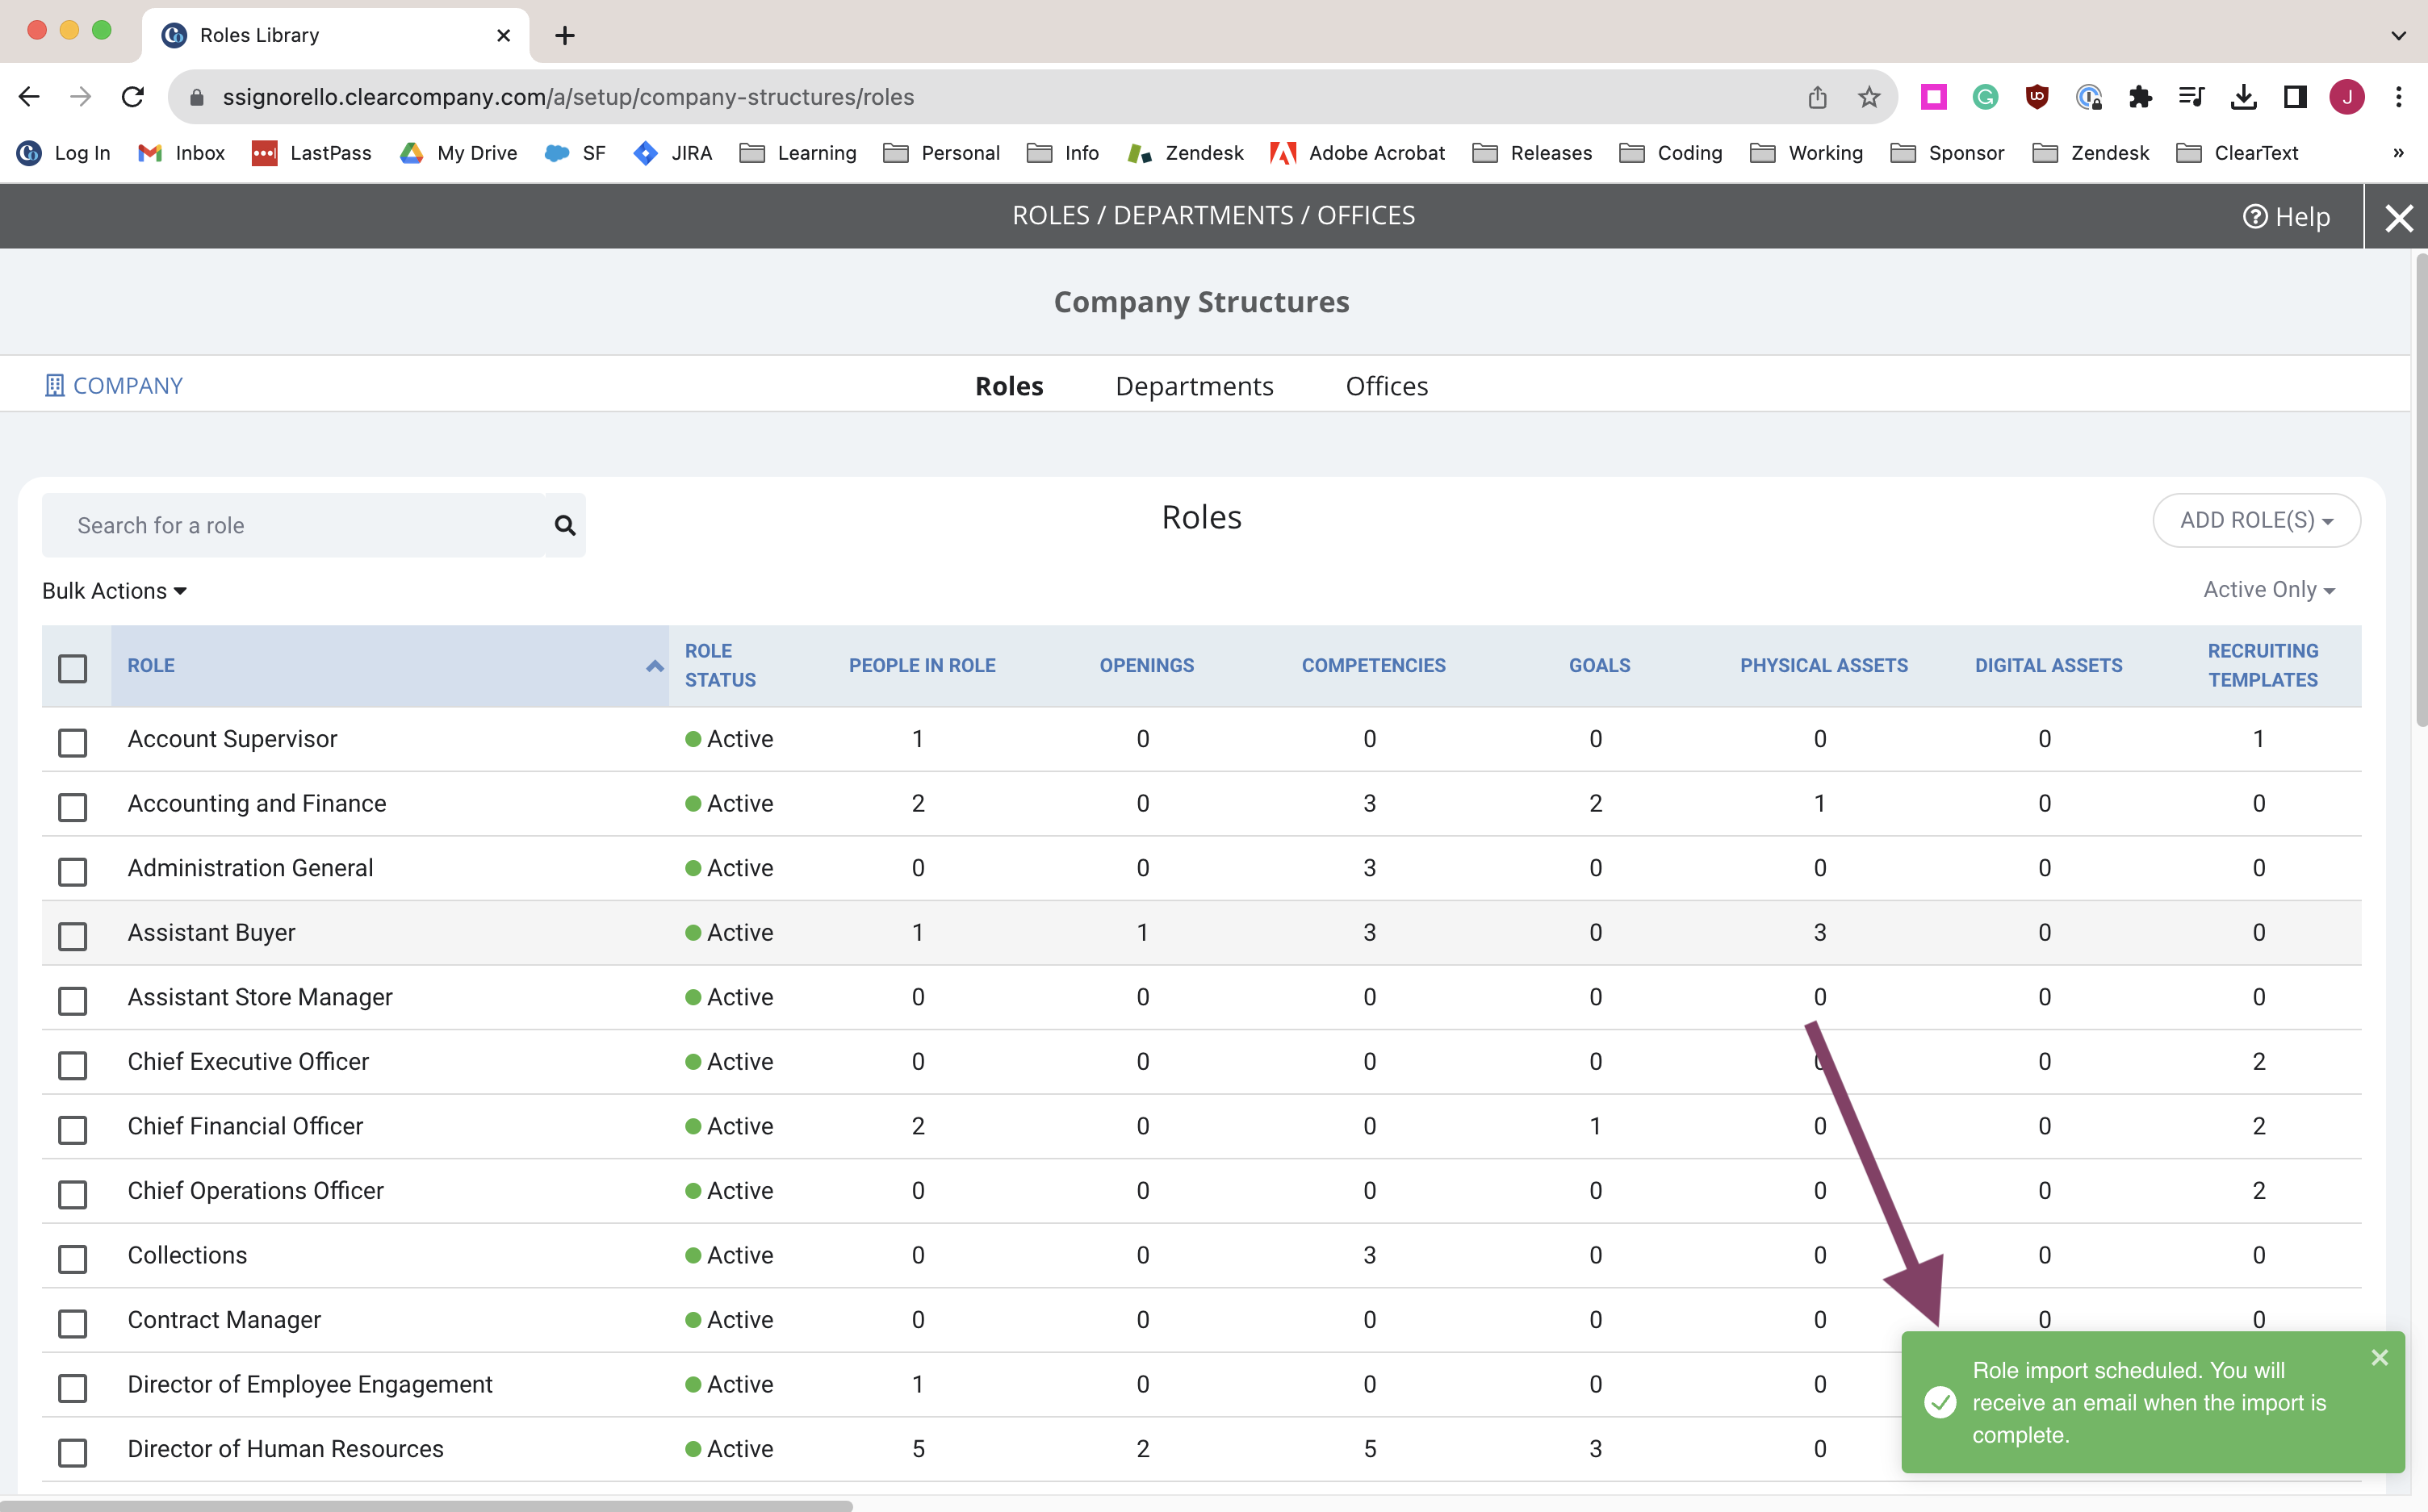Sort by PEOPLE IN ROLE column
The image size is (2428, 1512).
tap(923, 666)
